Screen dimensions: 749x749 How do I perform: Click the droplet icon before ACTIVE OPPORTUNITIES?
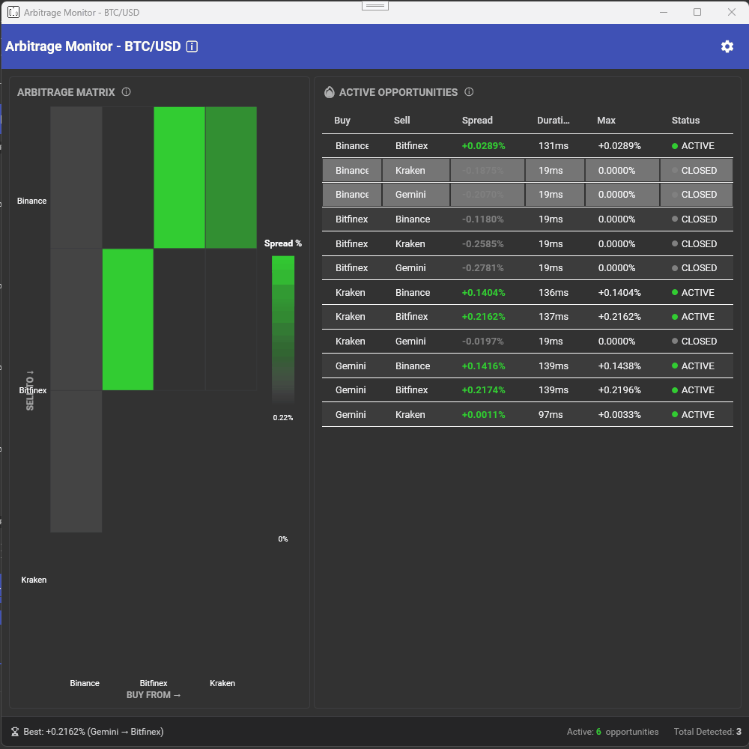pyautogui.click(x=329, y=92)
